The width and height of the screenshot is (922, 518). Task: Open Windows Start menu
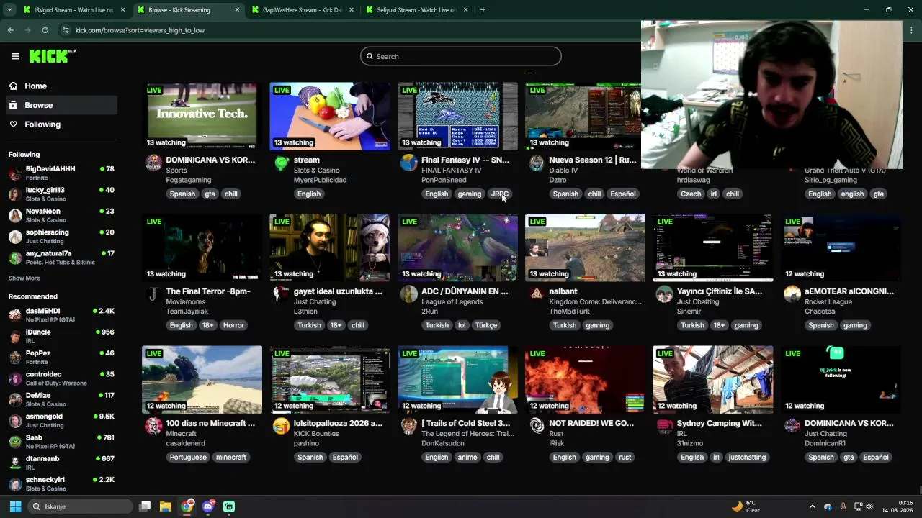(15, 506)
